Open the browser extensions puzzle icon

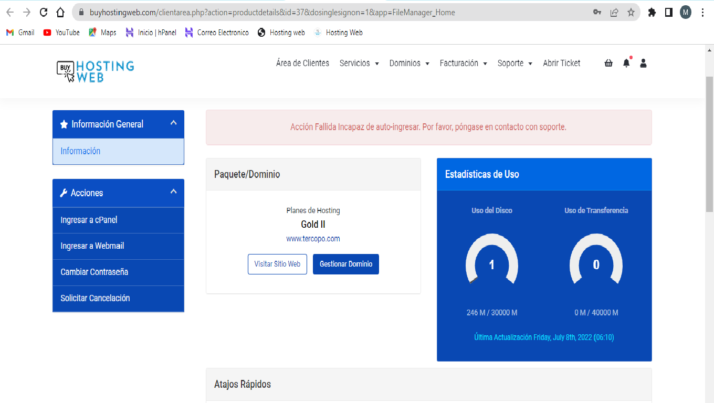[652, 12]
